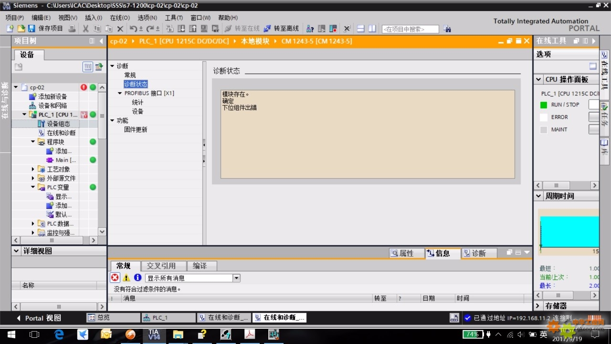Click the split editor horizontally icon

pos(361,29)
